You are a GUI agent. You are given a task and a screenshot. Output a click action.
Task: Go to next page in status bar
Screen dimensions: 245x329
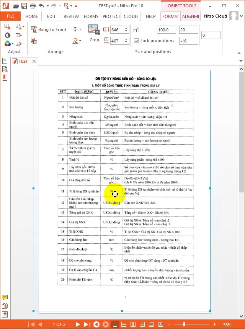pos(77,324)
